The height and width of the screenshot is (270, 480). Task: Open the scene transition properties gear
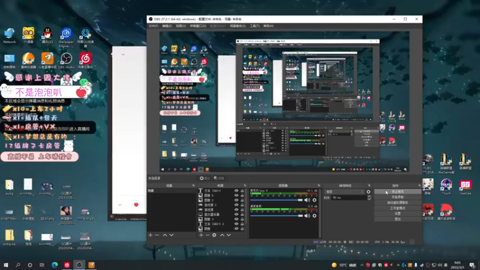pos(368,191)
